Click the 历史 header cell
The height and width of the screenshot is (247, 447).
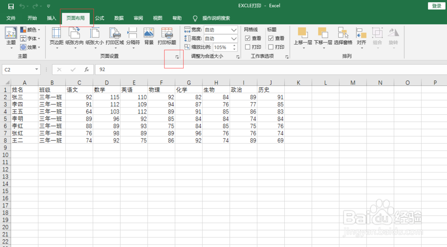coord(271,90)
